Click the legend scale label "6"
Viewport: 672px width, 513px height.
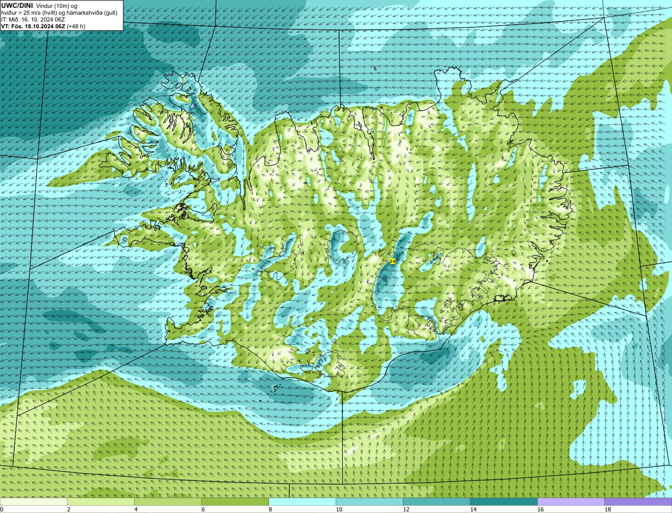click(203, 509)
